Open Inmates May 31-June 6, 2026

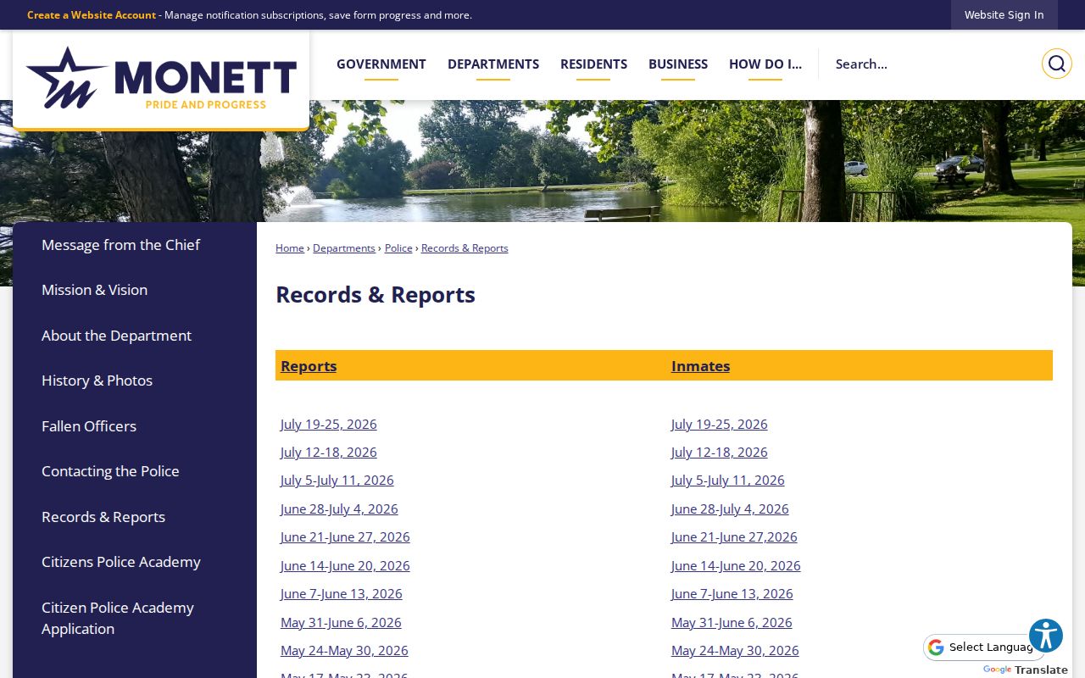click(732, 623)
